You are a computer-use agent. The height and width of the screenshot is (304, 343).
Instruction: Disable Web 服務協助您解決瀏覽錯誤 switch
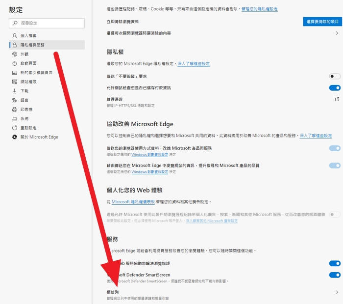[x=335, y=263]
